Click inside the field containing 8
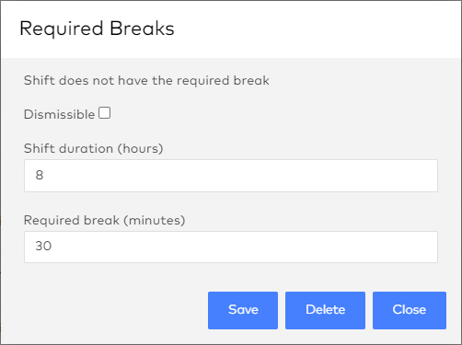The height and width of the screenshot is (345, 462). point(231,176)
